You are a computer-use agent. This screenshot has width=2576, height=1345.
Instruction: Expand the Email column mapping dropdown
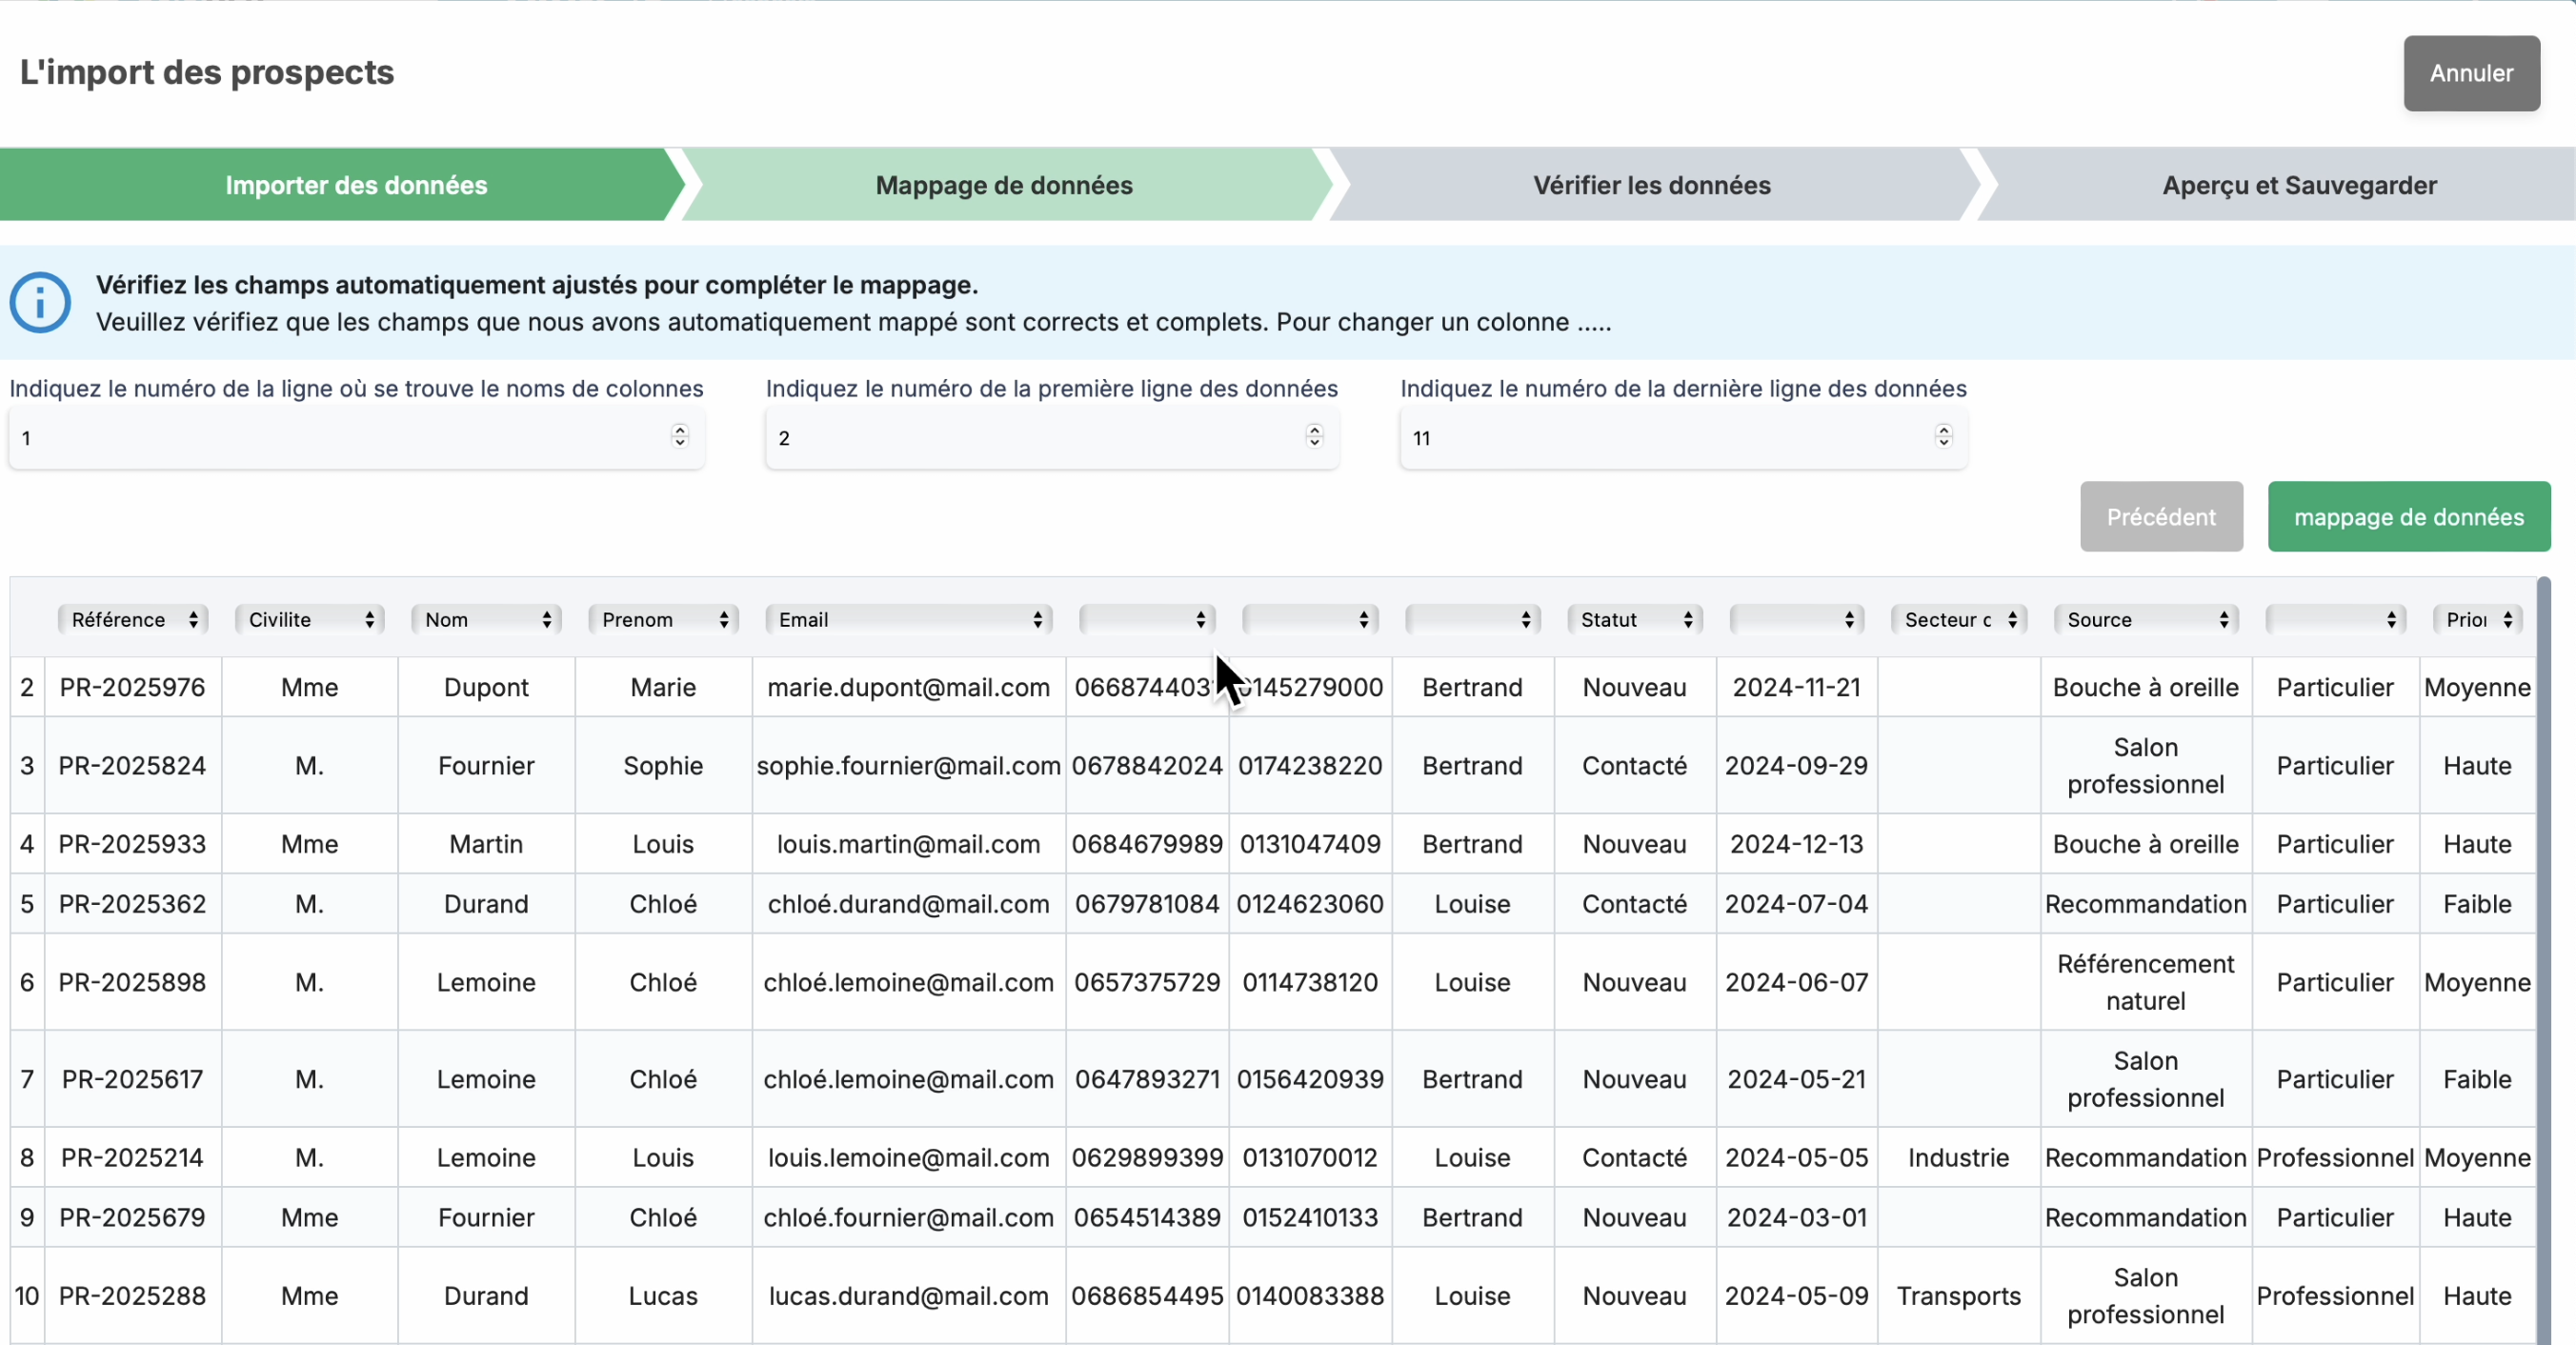coord(909,620)
